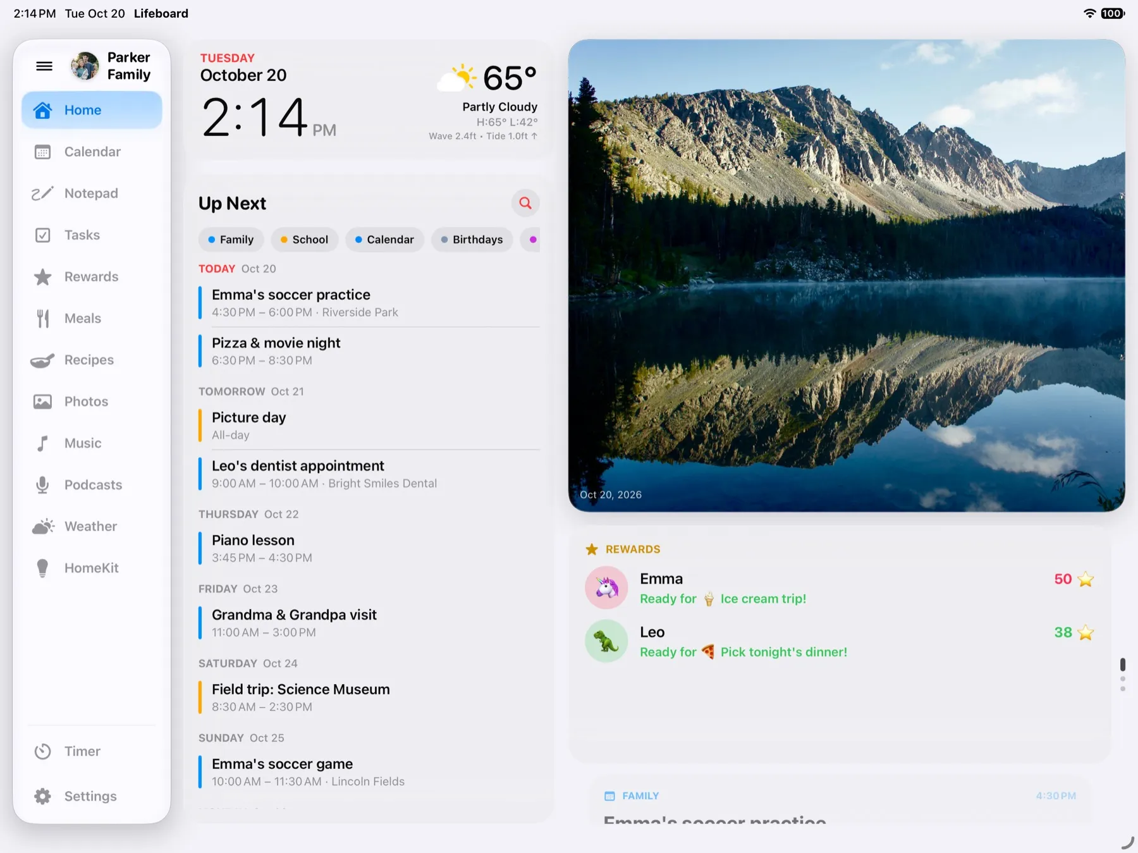Select the Home sidebar tab
The image size is (1138, 853).
(92, 110)
